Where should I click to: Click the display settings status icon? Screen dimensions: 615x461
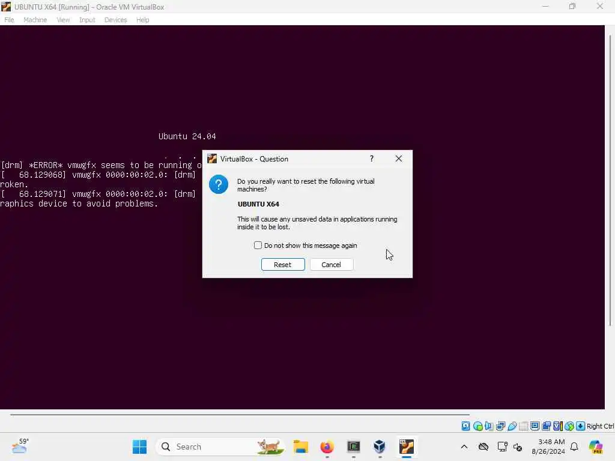(x=535, y=426)
